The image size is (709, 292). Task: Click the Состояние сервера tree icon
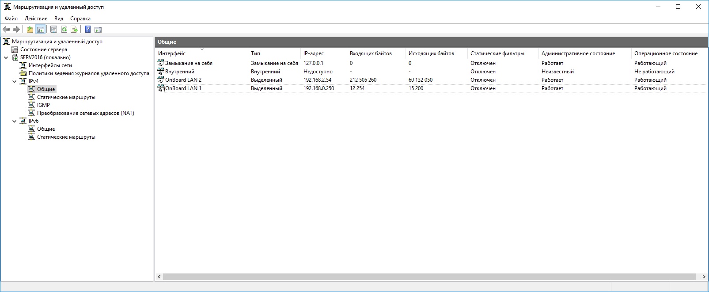tap(15, 49)
